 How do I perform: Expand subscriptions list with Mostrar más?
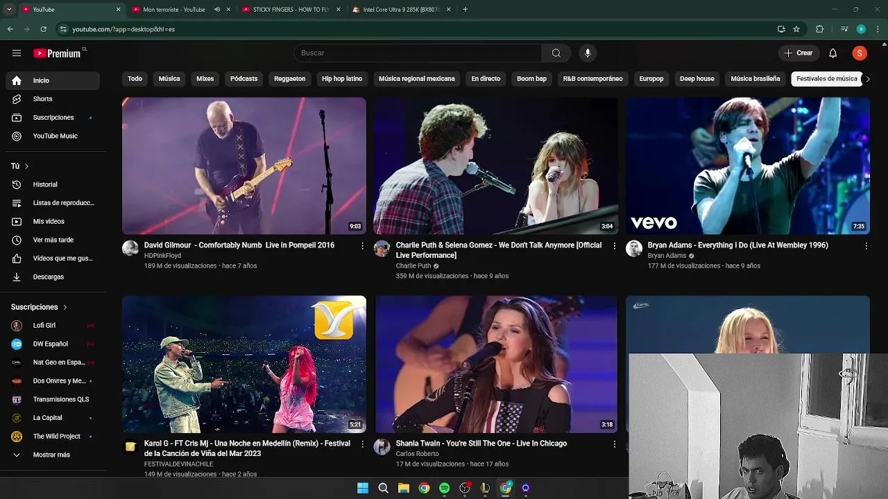coord(53,455)
